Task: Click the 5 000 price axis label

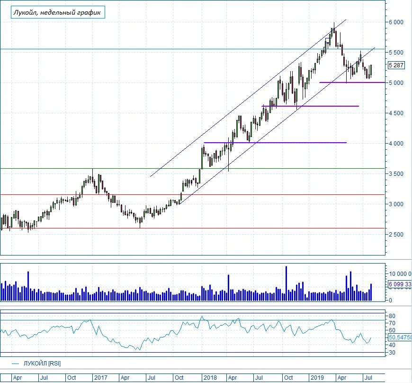Action: (x=396, y=83)
